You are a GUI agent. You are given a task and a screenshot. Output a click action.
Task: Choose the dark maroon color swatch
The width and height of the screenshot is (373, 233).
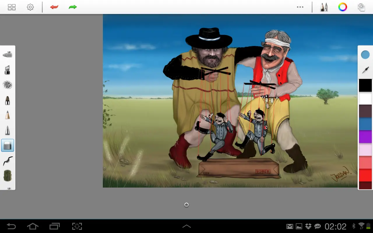pyautogui.click(x=365, y=186)
